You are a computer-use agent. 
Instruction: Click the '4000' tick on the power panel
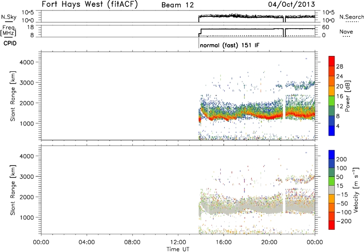pyautogui.click(x=26, y=62)
